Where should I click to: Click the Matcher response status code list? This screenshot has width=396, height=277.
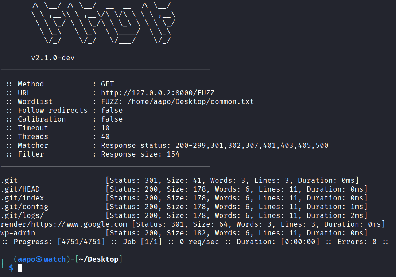(x=252, y=145)
